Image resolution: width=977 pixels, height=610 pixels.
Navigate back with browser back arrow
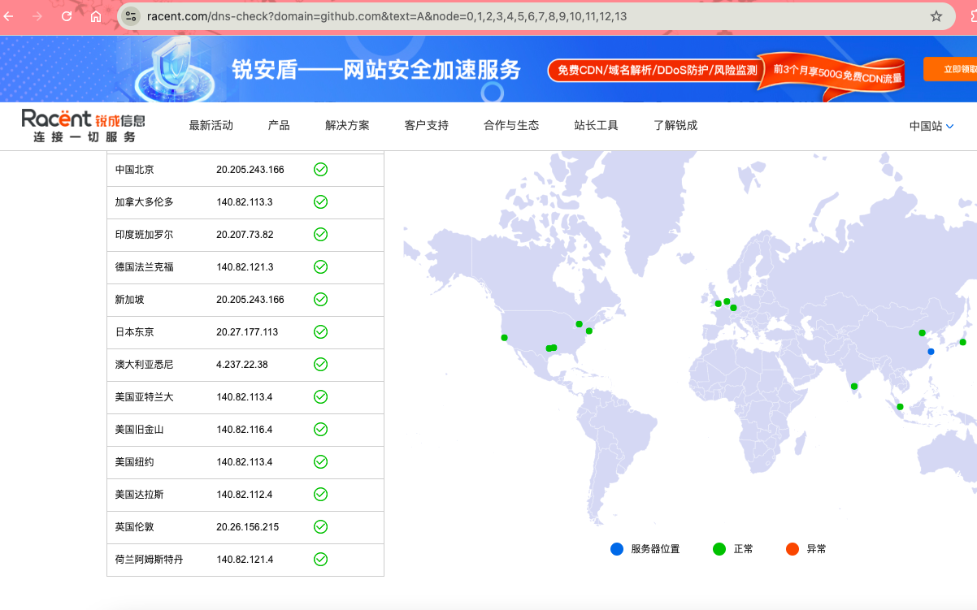11,16
